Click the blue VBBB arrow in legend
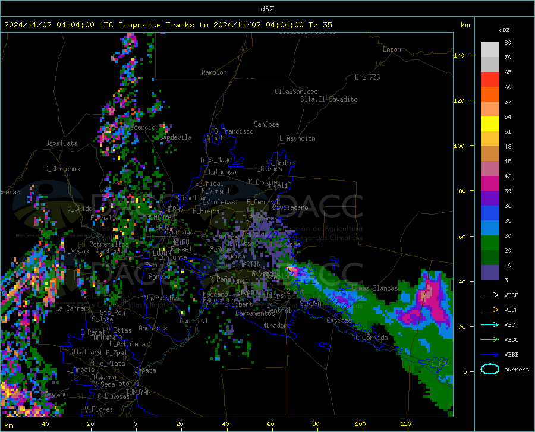The height and width of the screenshot is (432, 535). 490,355
